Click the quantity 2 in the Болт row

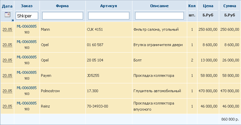(x=192, y=60)
